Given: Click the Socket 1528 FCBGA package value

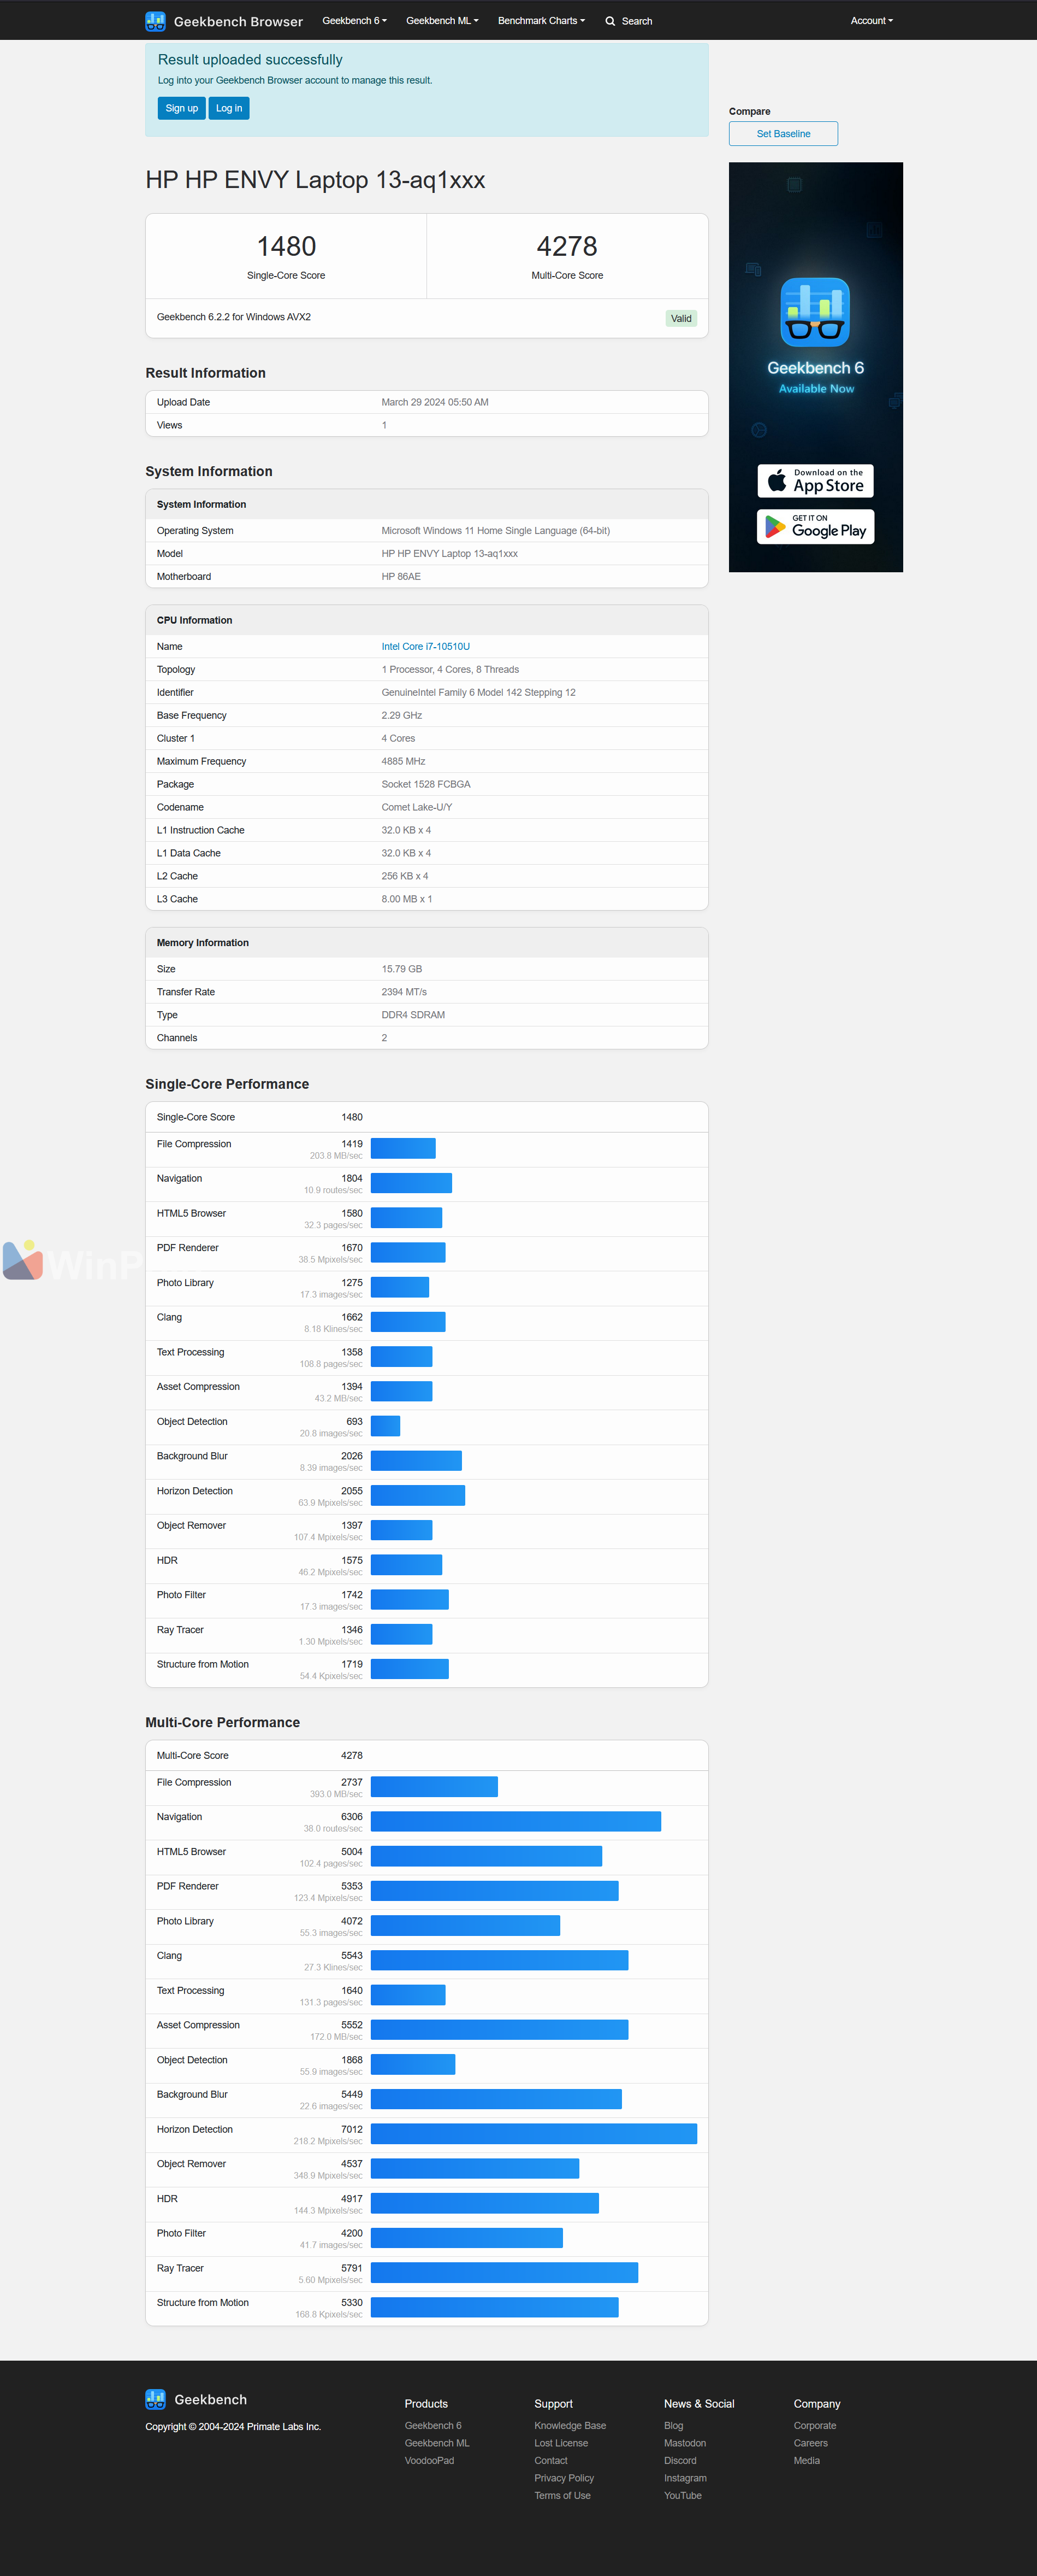Looking at the screenshot, I should (425, 785).
